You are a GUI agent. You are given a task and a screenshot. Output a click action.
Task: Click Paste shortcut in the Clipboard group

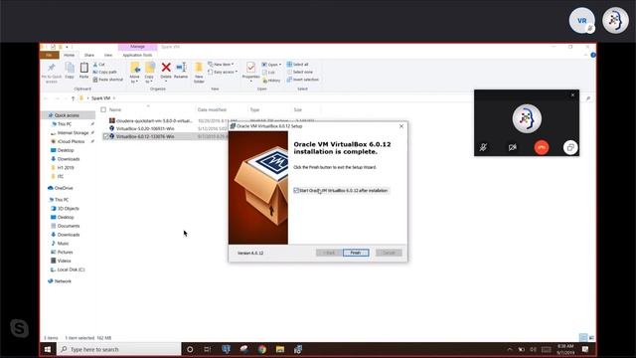click(x=108, y=80)
